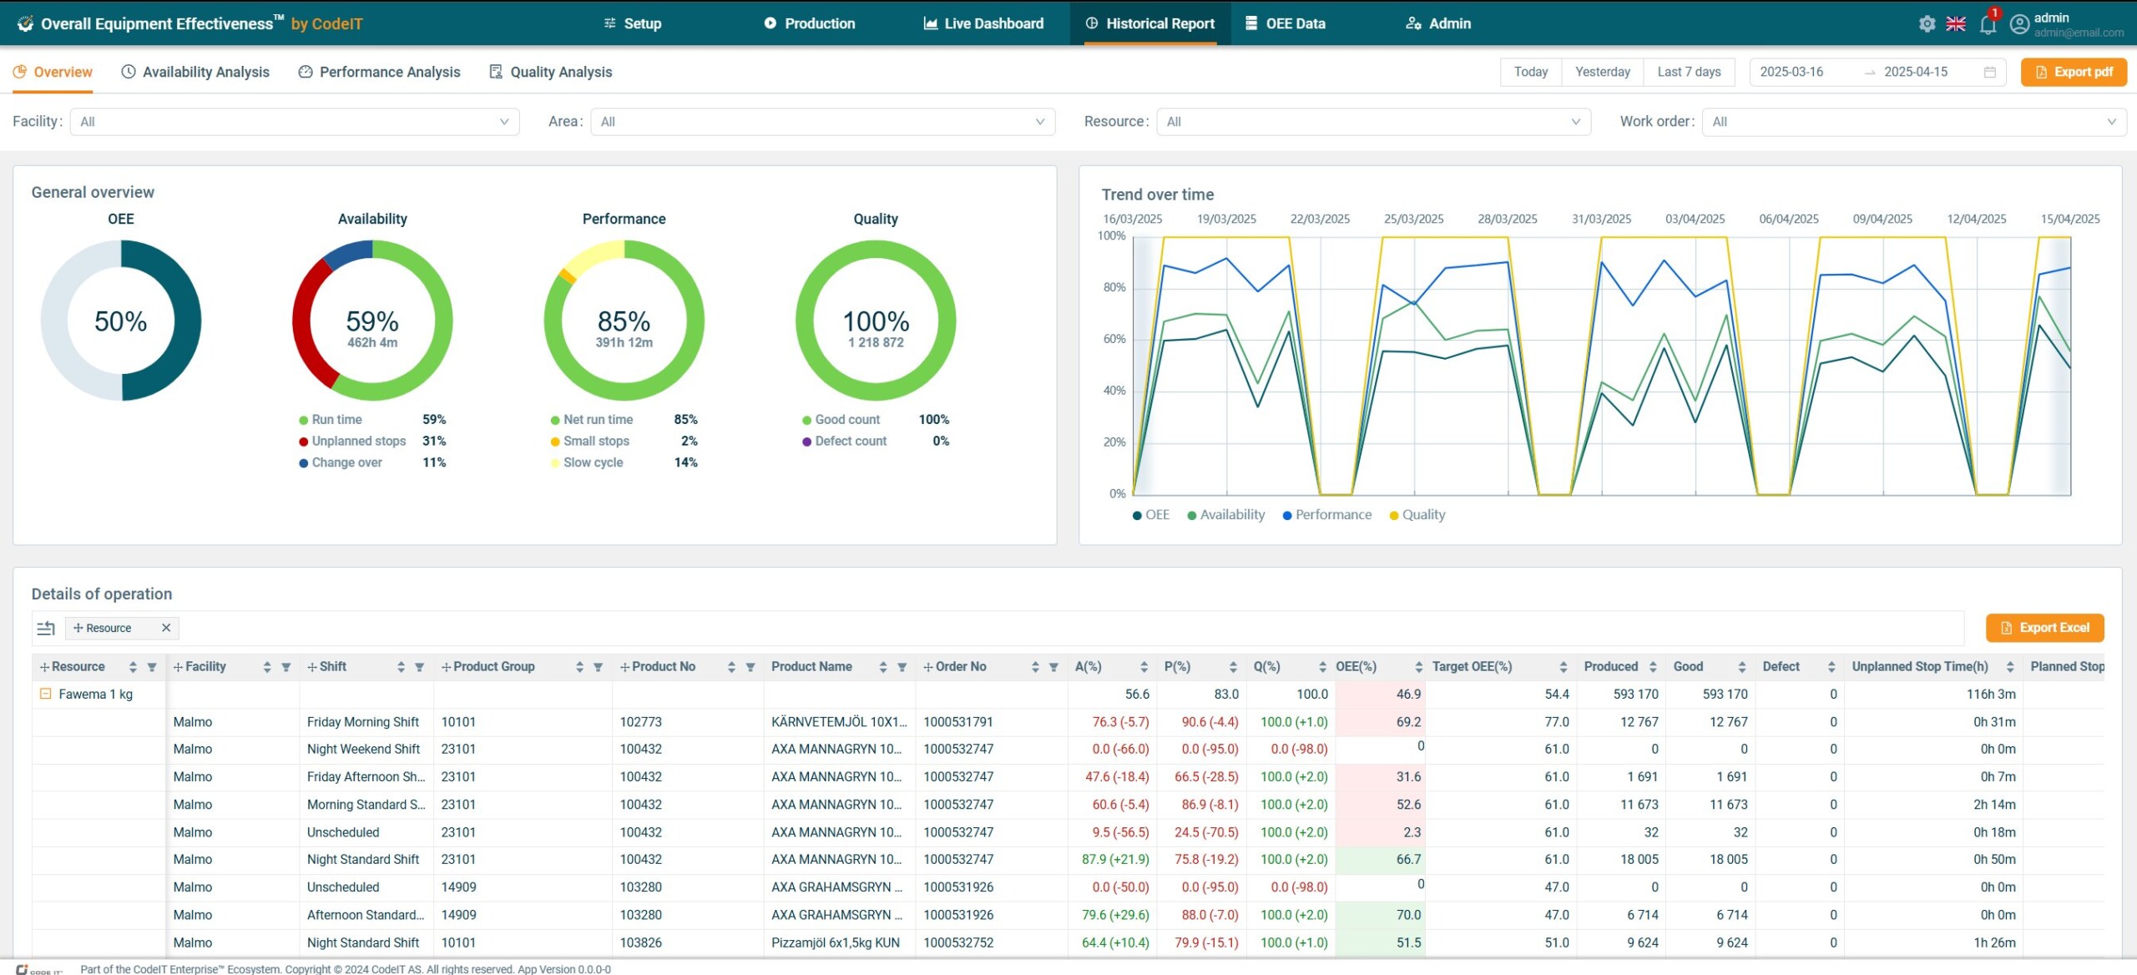Filter the Shift column using funnel icon
This screenshot has width=2137, height=975.
pyautogui.click(x=420, y=667)
